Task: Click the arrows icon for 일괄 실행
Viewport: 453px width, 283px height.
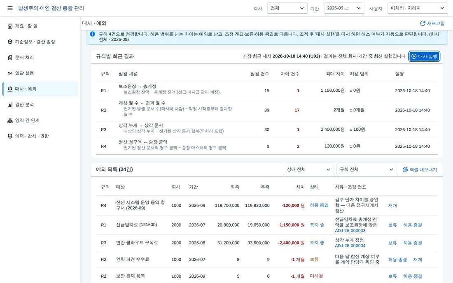Action: pyautogui.click(x=10, y=73)
